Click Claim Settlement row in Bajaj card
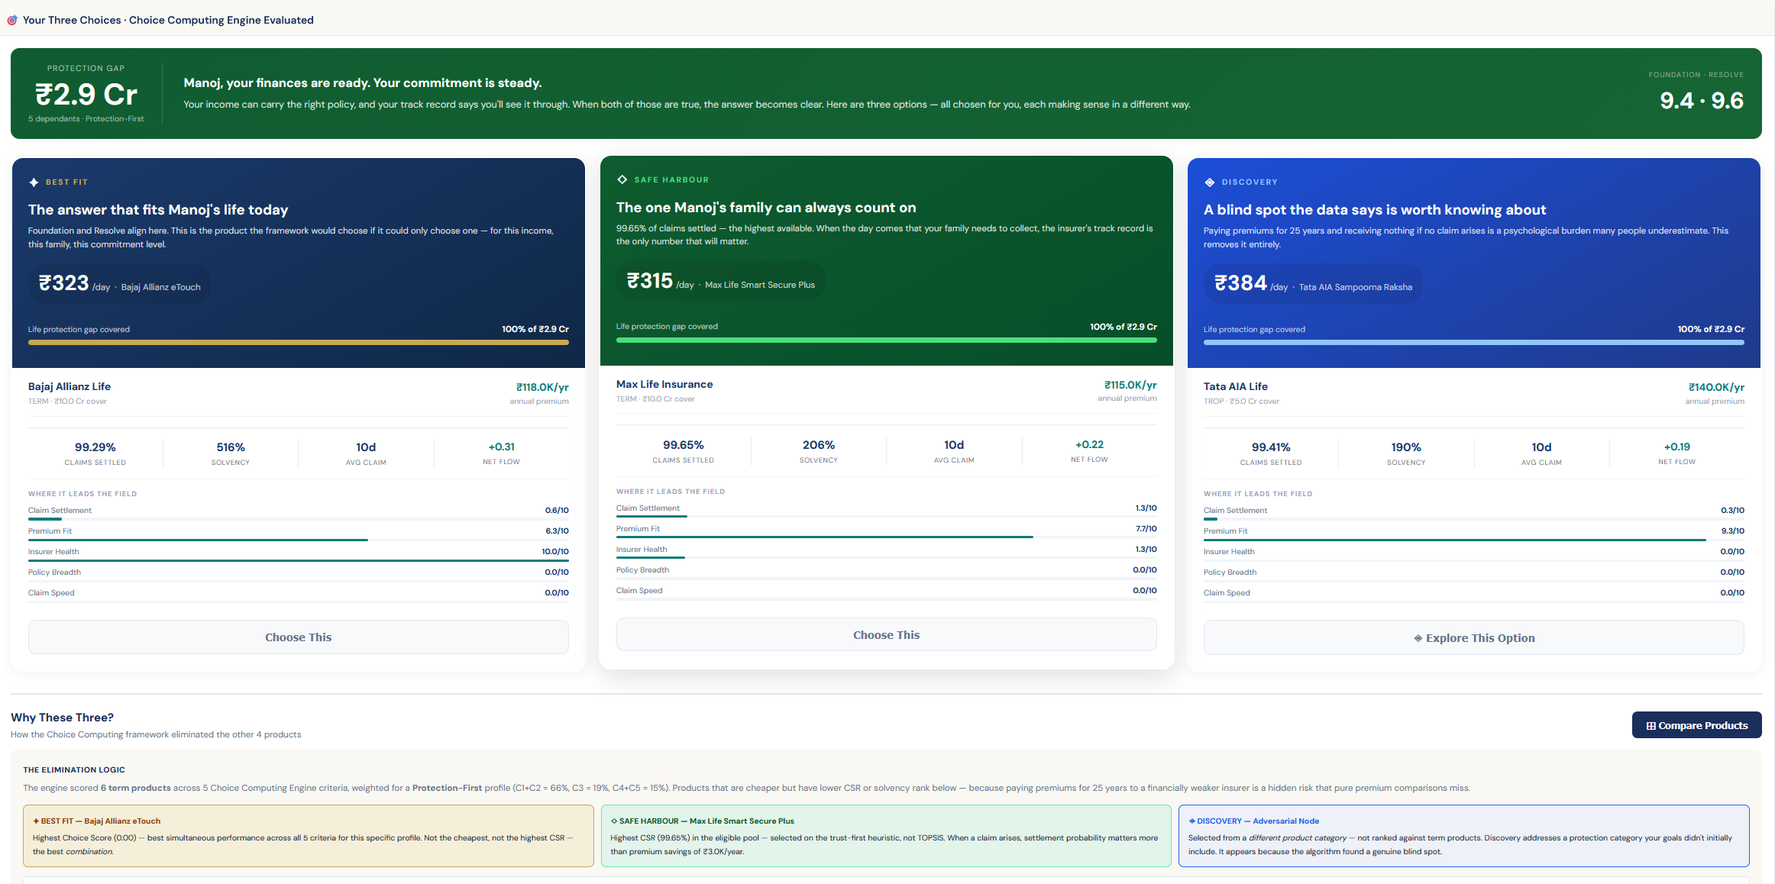The height and width of the screenshot is (884, 1775). click(x=299, y=511)
